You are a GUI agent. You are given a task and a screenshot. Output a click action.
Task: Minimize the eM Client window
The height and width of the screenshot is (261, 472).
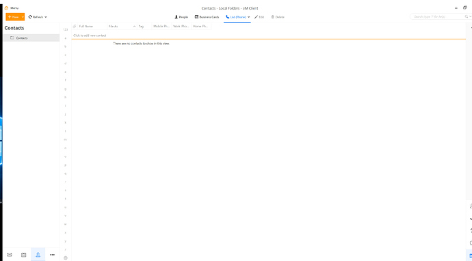click(456, 8)
